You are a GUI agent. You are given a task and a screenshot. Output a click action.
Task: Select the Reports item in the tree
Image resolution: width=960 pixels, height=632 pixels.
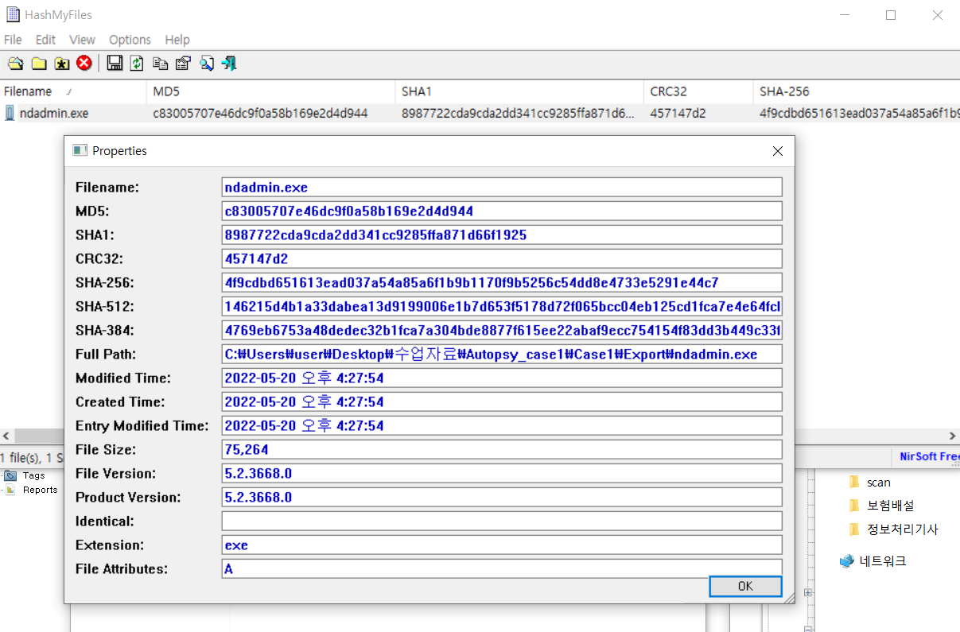click(x=40, y=490)
